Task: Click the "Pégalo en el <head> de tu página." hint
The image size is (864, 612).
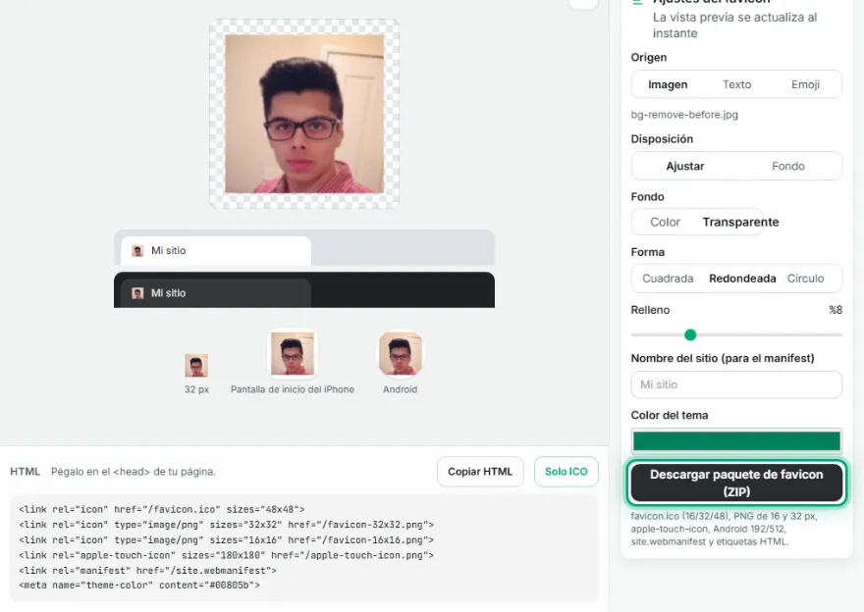Action: tap(134, 472)
